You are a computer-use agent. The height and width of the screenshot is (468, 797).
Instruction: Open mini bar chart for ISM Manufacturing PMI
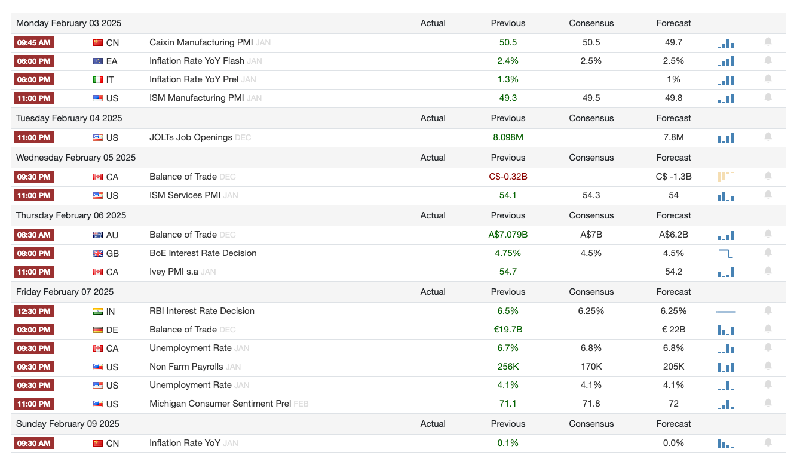(725, 98)
